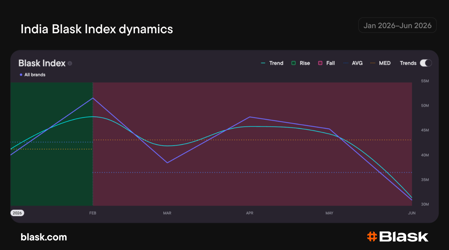
Task: Click the 2026 year badge on axis
Action: tap(17, 213)
